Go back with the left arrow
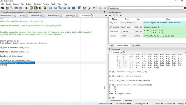Image resolution: width=186 pixels, height=105 pixels. 100,8
